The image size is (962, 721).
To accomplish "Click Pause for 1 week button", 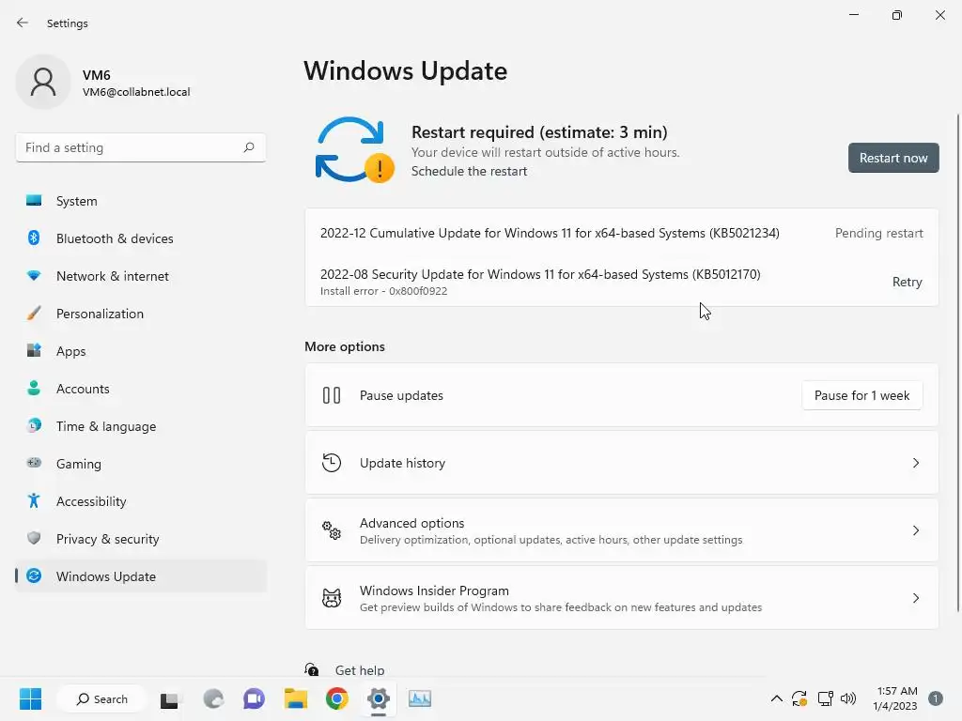I will tap(861, 395).
